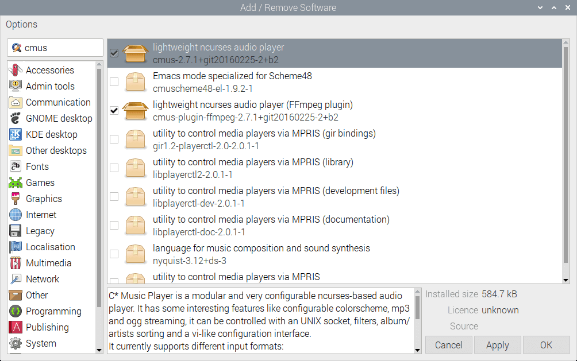Open the Communication category icon

16,102
